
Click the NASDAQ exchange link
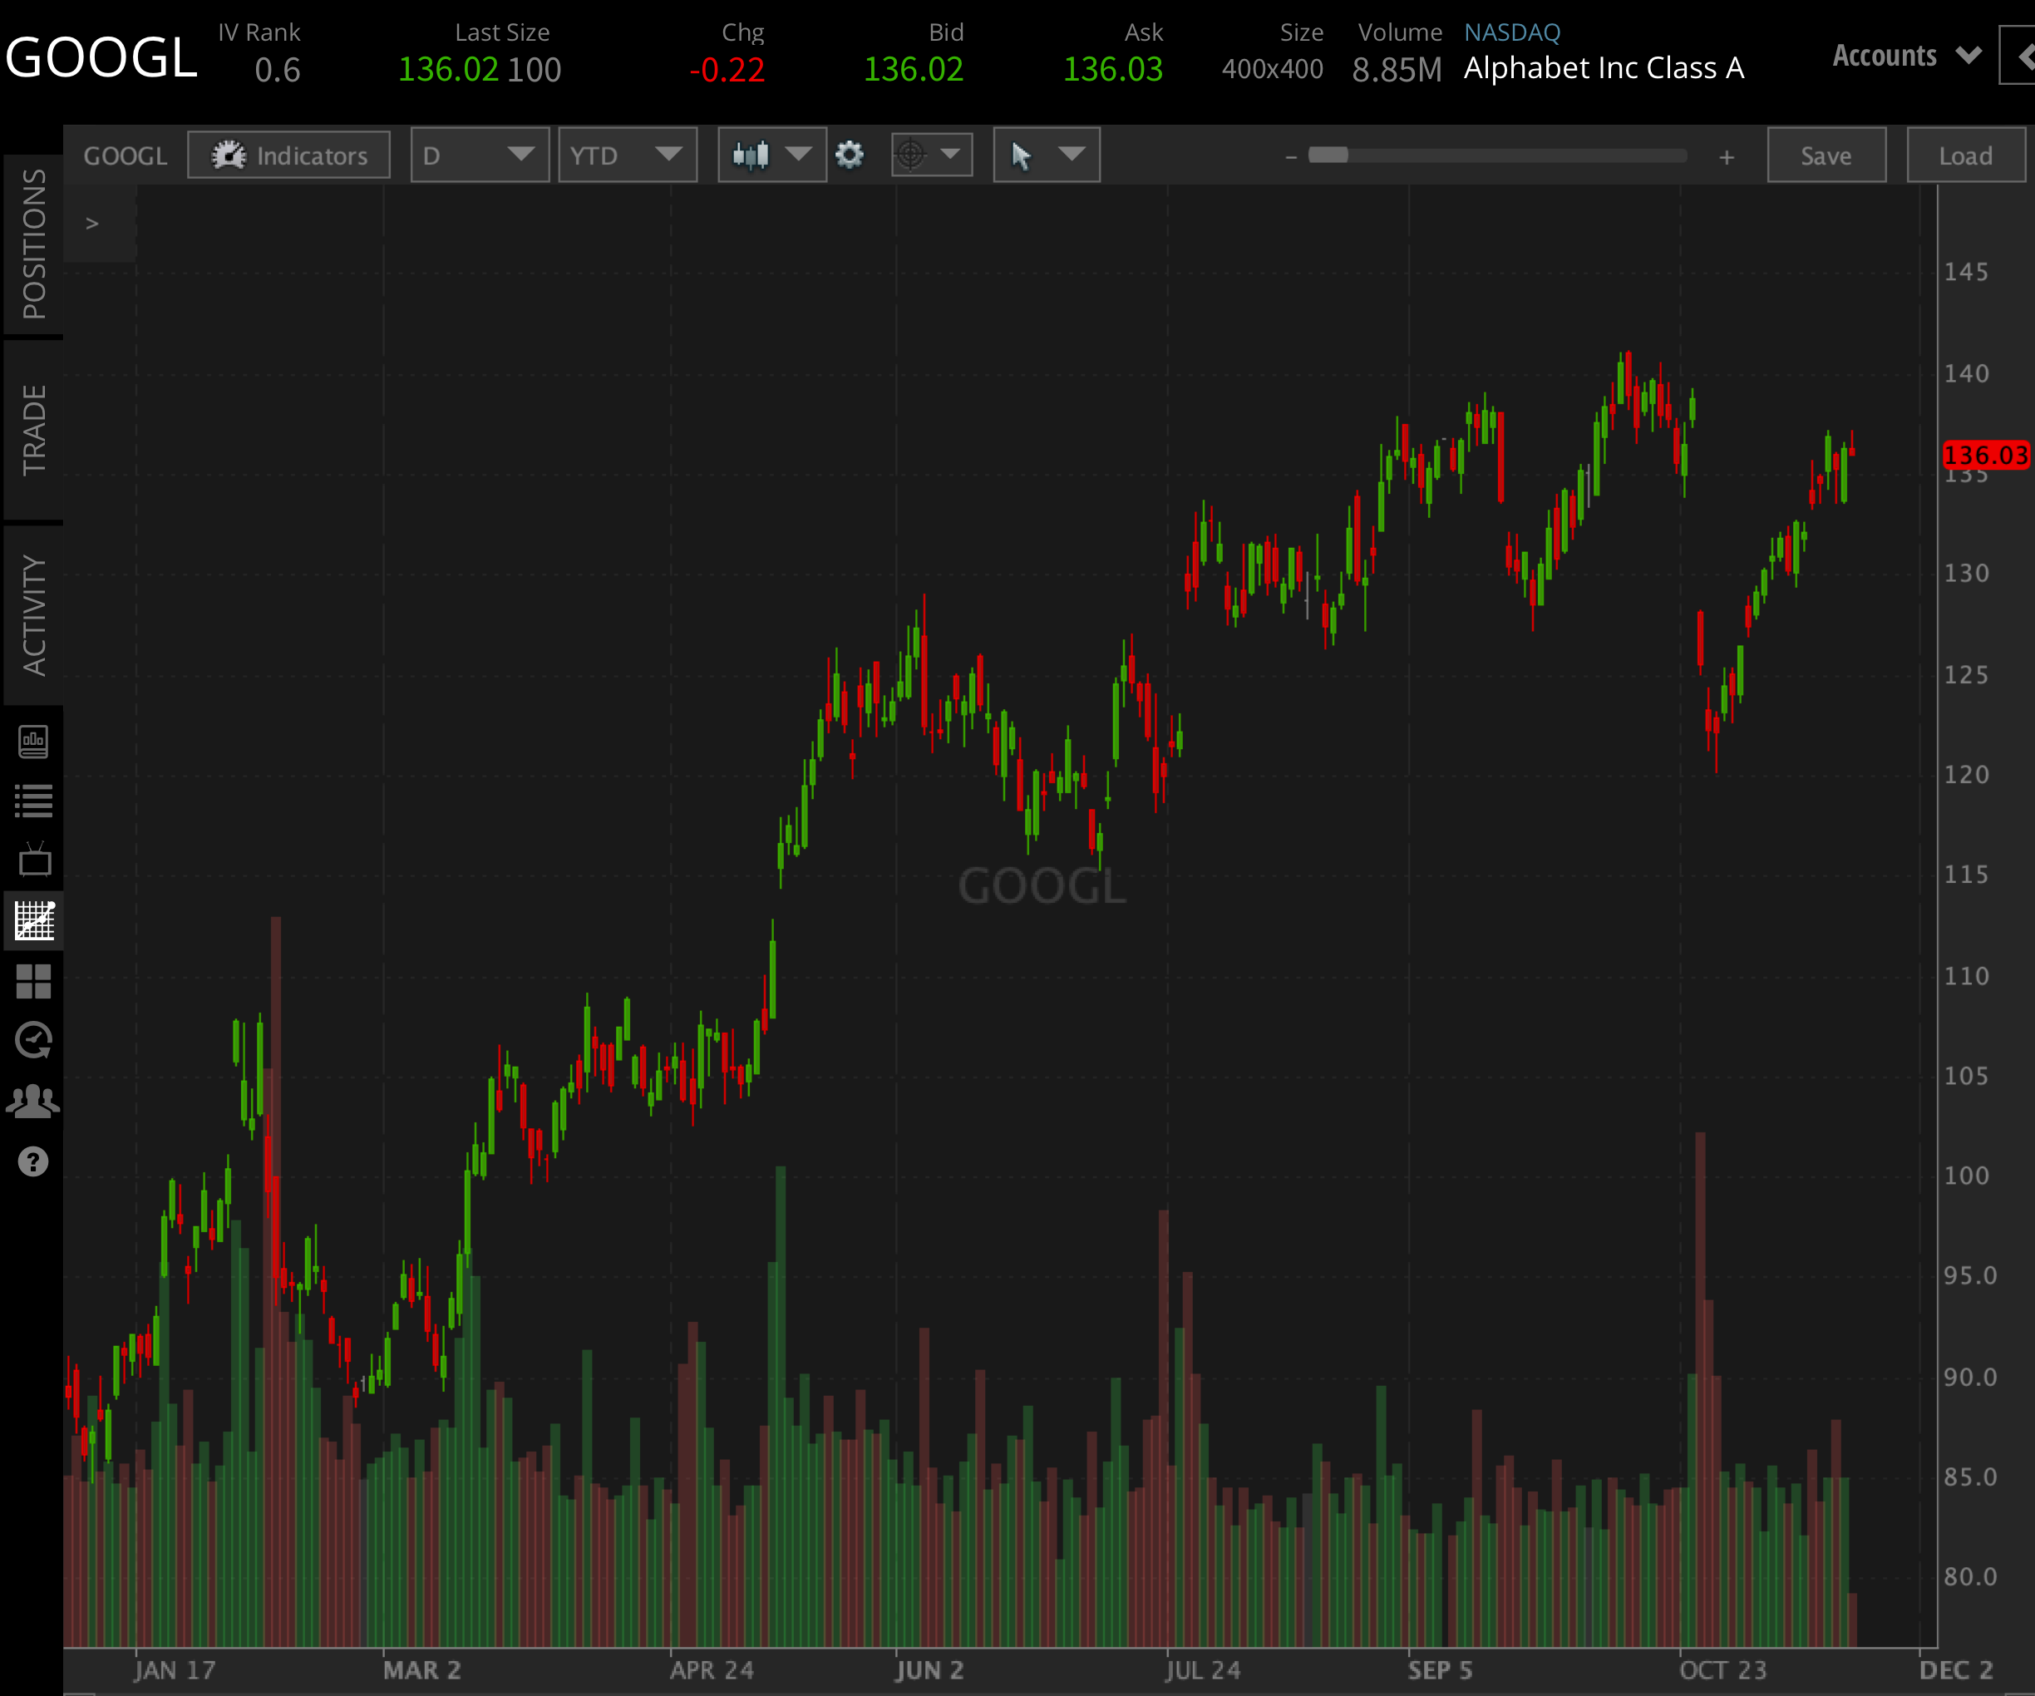click(1512, 32)
